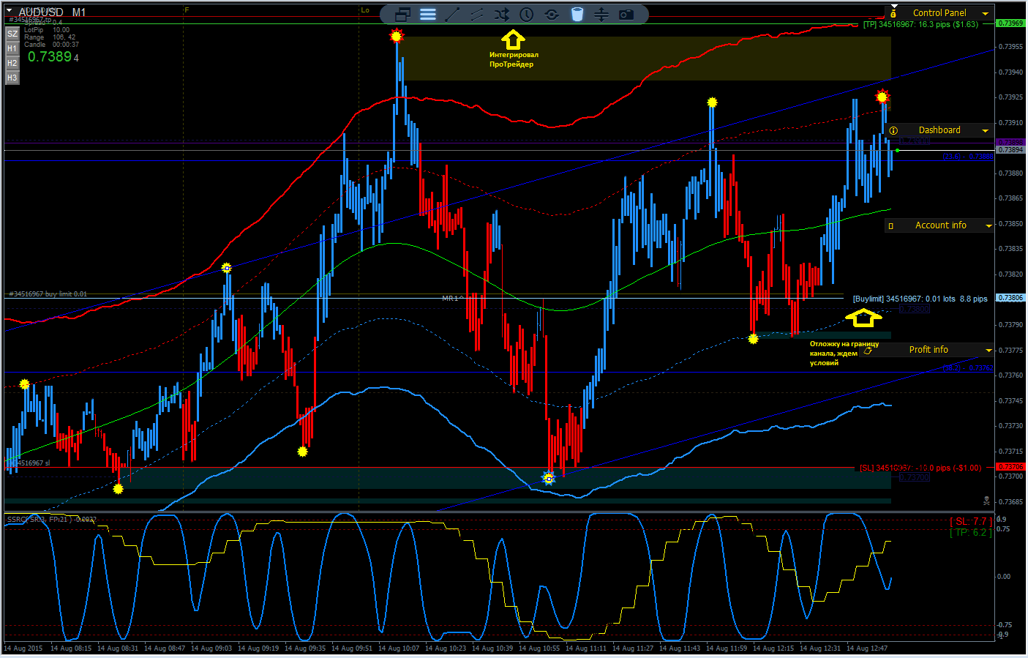Expand the Control Panel dropdown arrow
This screenshot has height=658, width=1028.
(986, 14)
